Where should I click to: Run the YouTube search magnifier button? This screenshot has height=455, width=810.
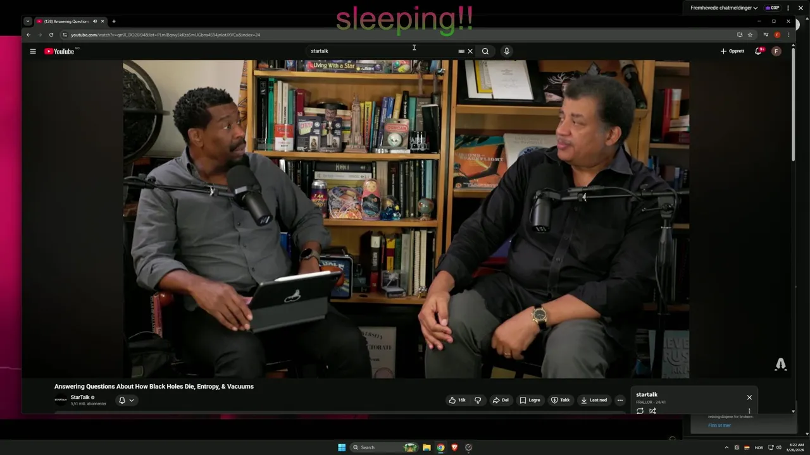(485, 51)
